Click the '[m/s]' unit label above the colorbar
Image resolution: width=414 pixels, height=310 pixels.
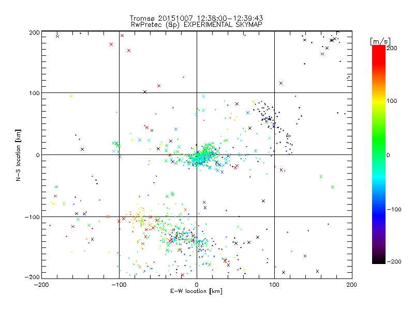[380, 41]
